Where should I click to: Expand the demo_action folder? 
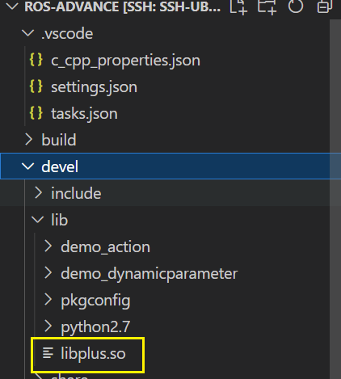click(48, 246)
